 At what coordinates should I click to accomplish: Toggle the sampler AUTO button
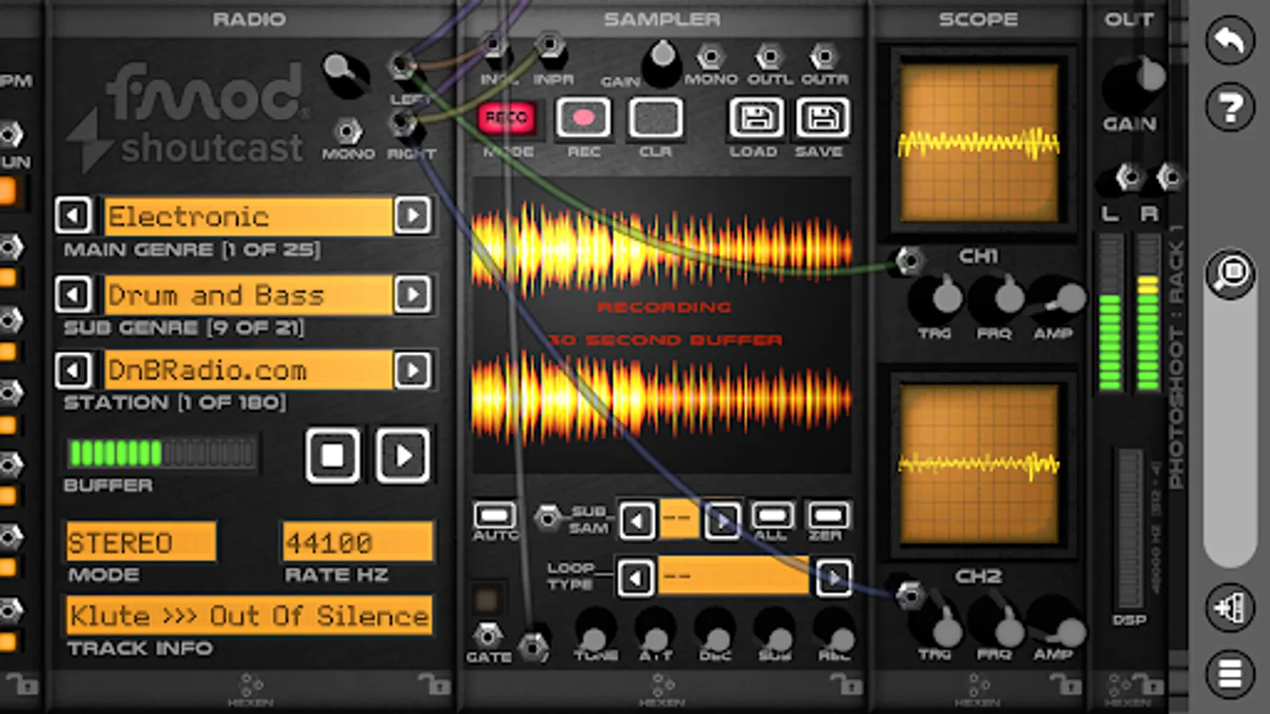(495, 515)
